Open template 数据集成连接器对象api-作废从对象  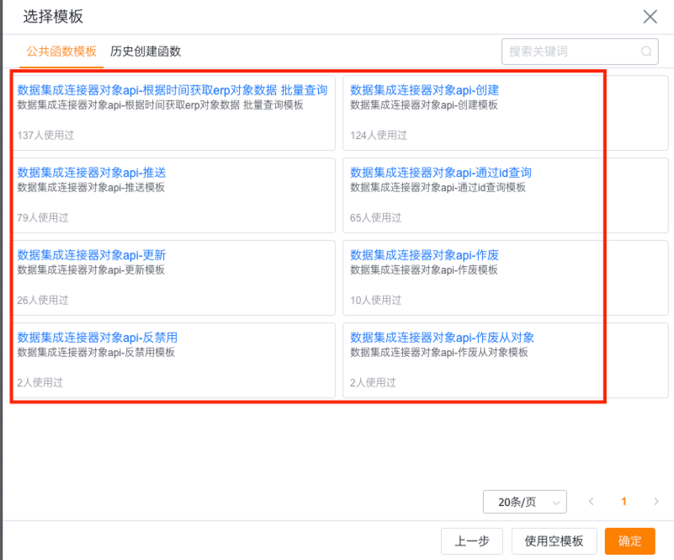(x=442, y=338)
